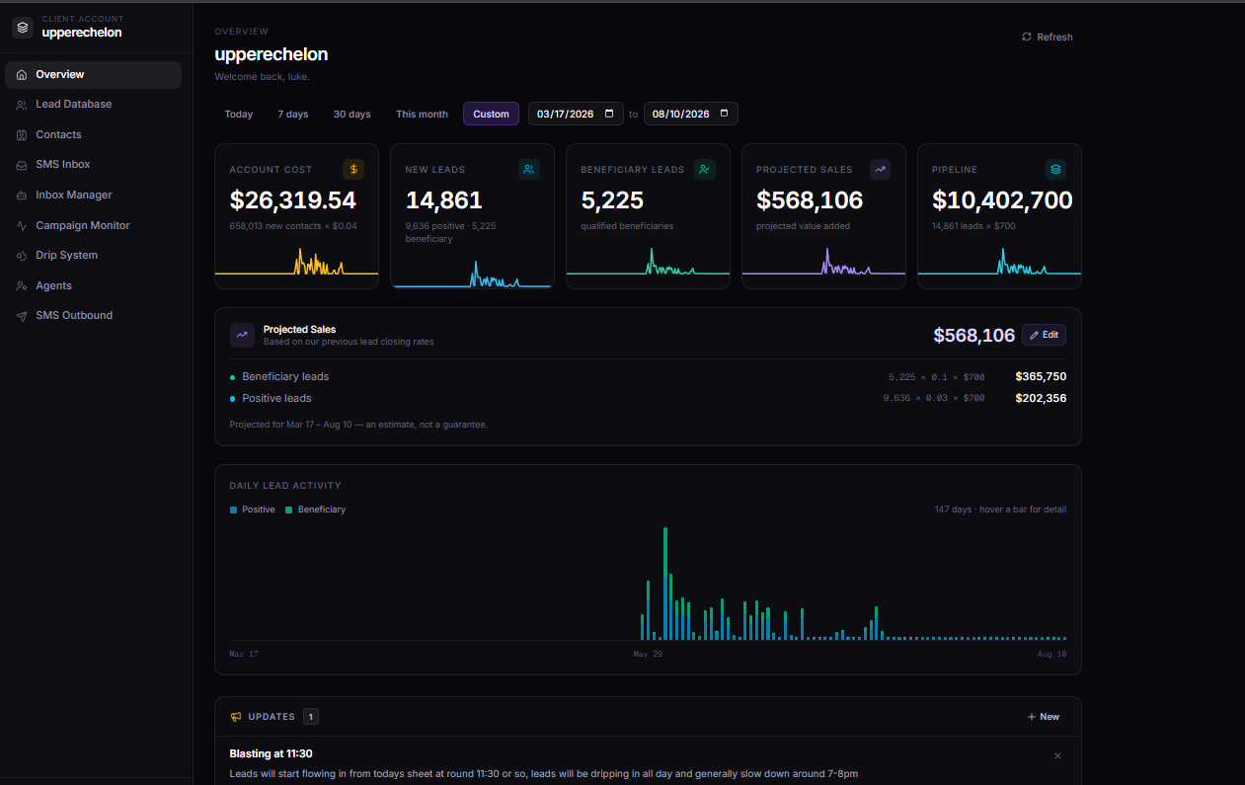The height and width of the screenshot is (785, 1245).
Task: Open the Inbox Manager robot icon
Action: pyautogui.click(x=22, y=196)
